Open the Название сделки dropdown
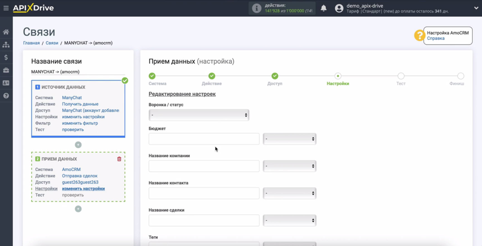This screenshot has width=482, height=246. click(x=289, y=220)
